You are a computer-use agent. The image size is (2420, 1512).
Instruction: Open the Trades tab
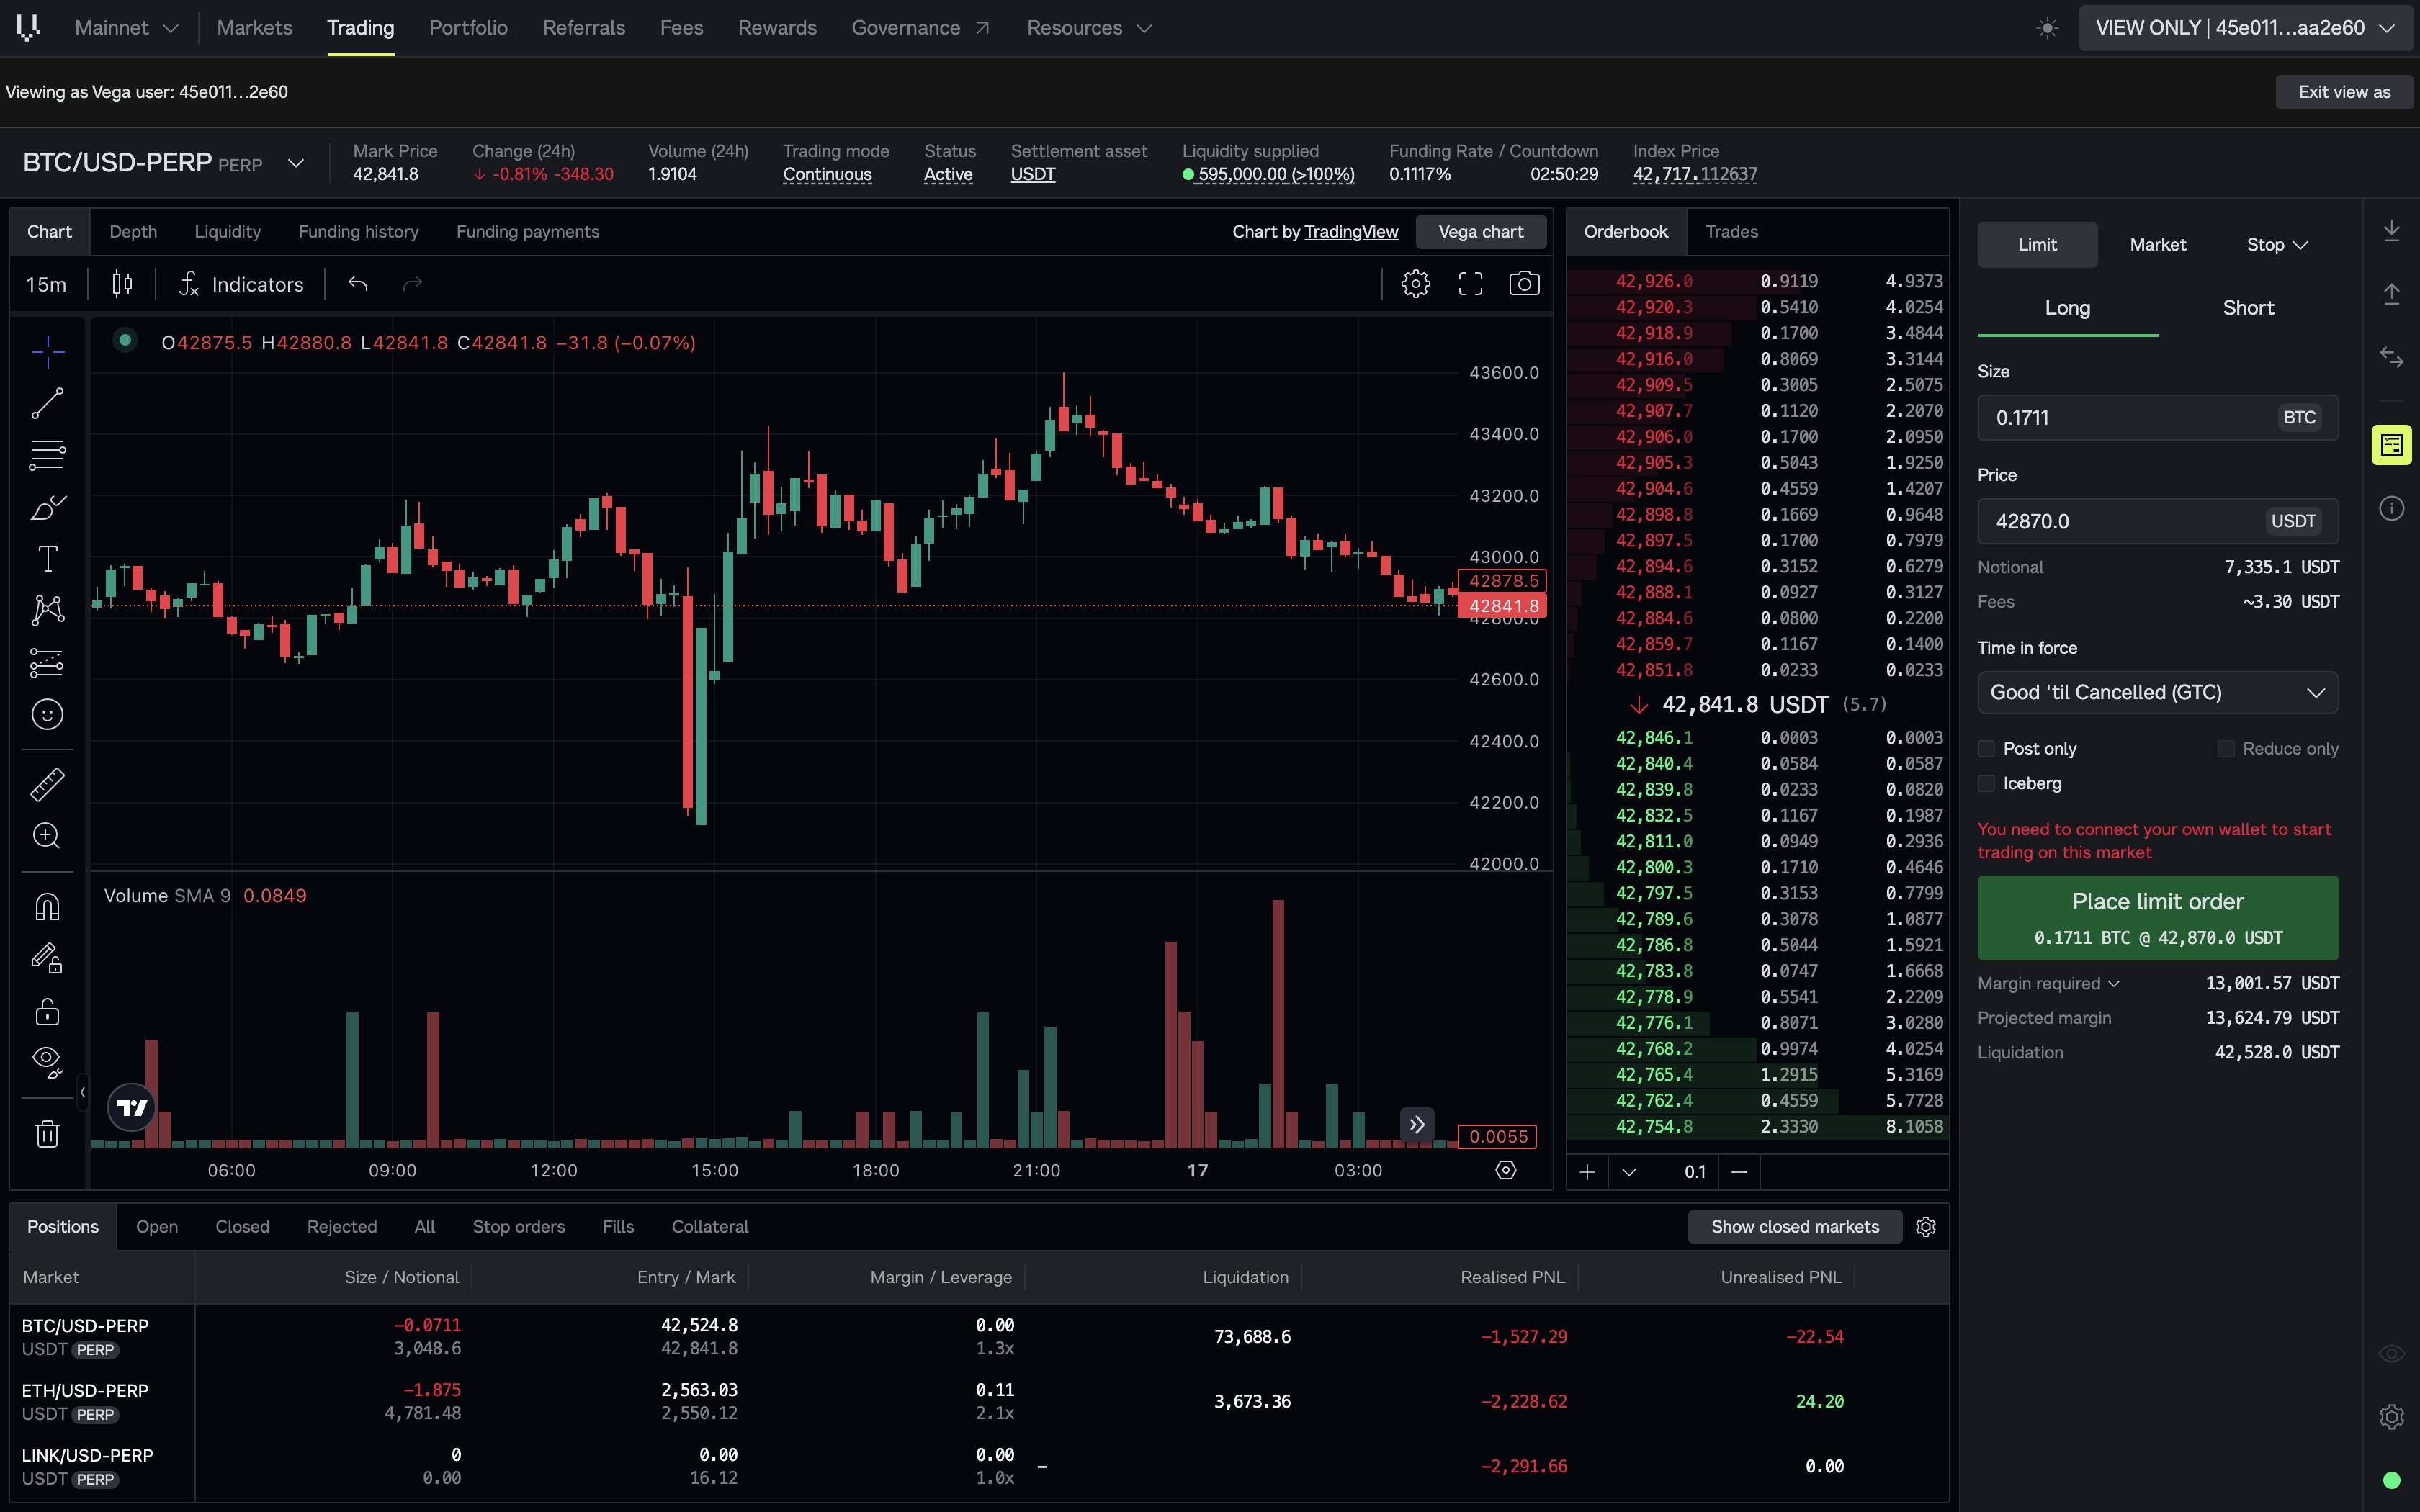pyautogui.click(x=1731, y=232)
